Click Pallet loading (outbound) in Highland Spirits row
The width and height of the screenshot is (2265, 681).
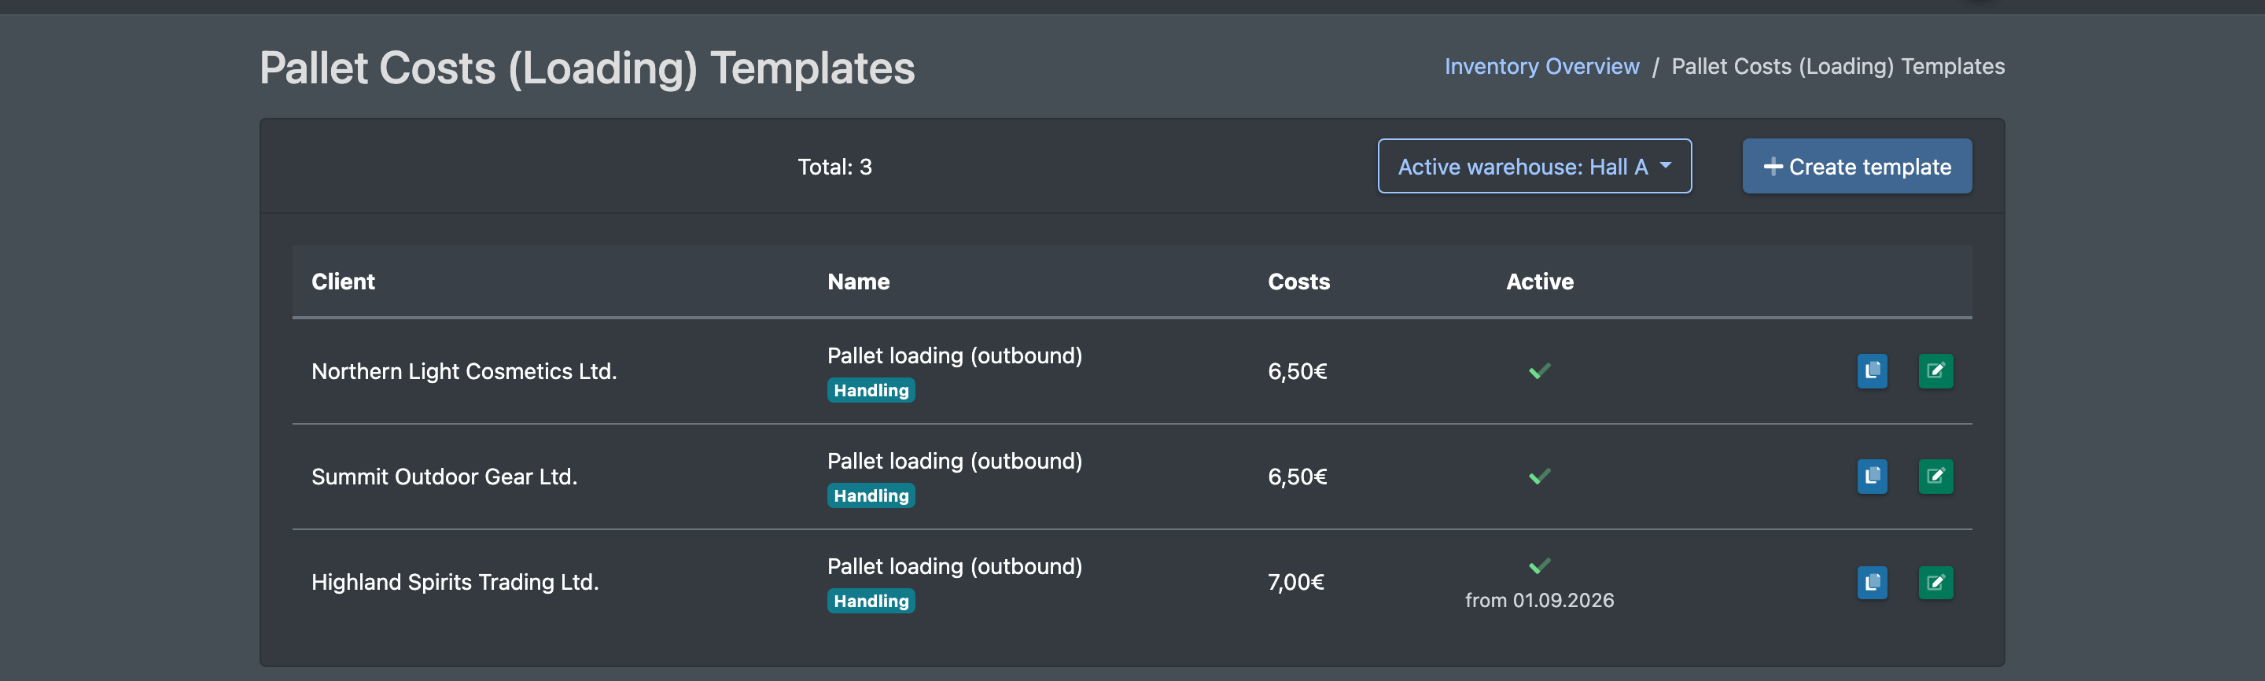click(955, 567)
